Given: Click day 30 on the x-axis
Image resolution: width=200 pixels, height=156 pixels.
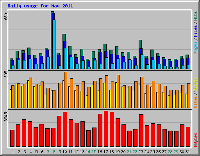Looking at the screenshot, I should pyautogui.click(x=182, y=152).
